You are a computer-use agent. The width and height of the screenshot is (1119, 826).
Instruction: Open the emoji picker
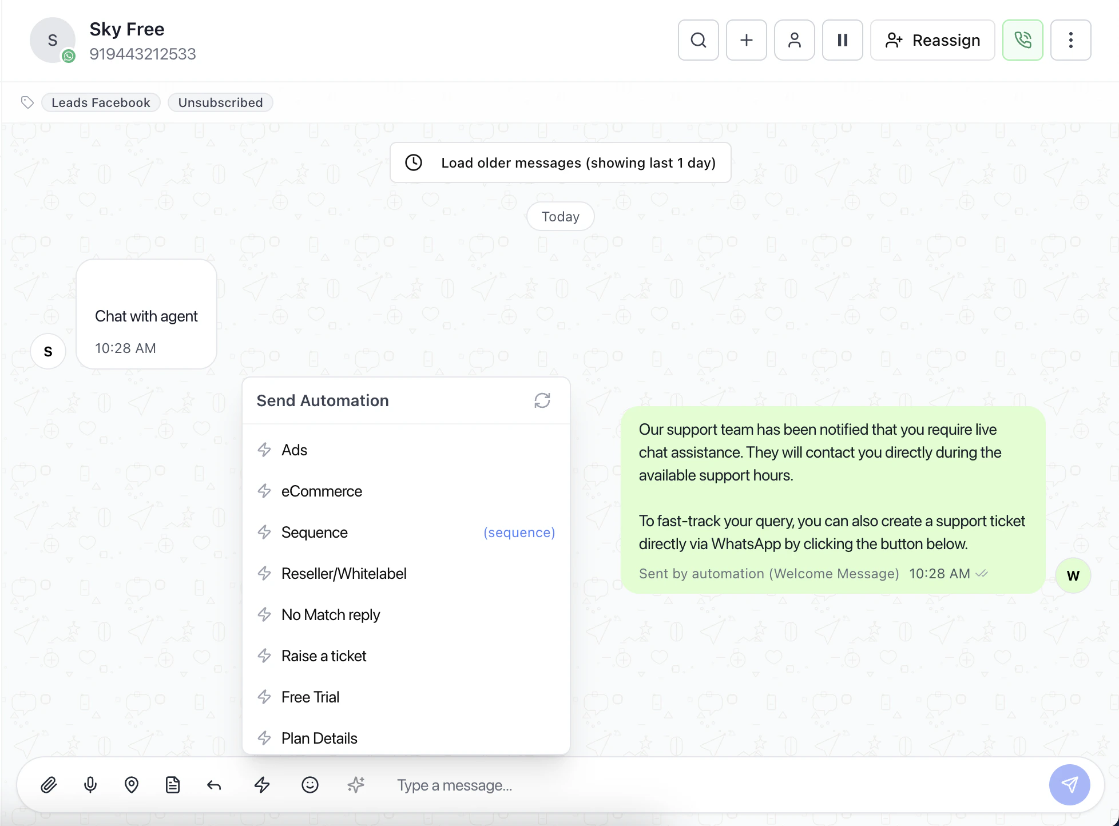click(x=310, y=785)
